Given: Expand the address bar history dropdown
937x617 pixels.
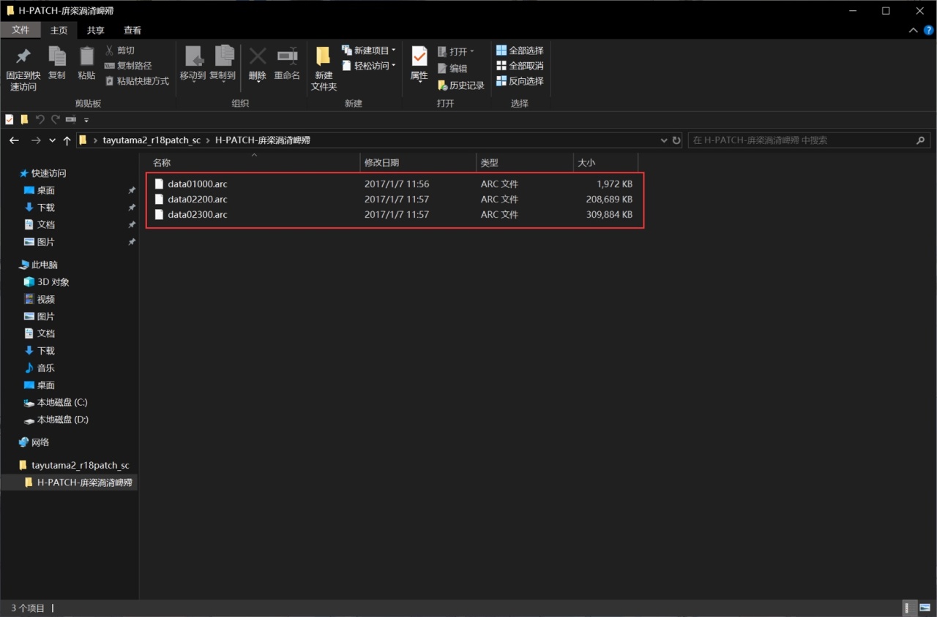Looking at the screenshot, I should [x=664, y=140].
